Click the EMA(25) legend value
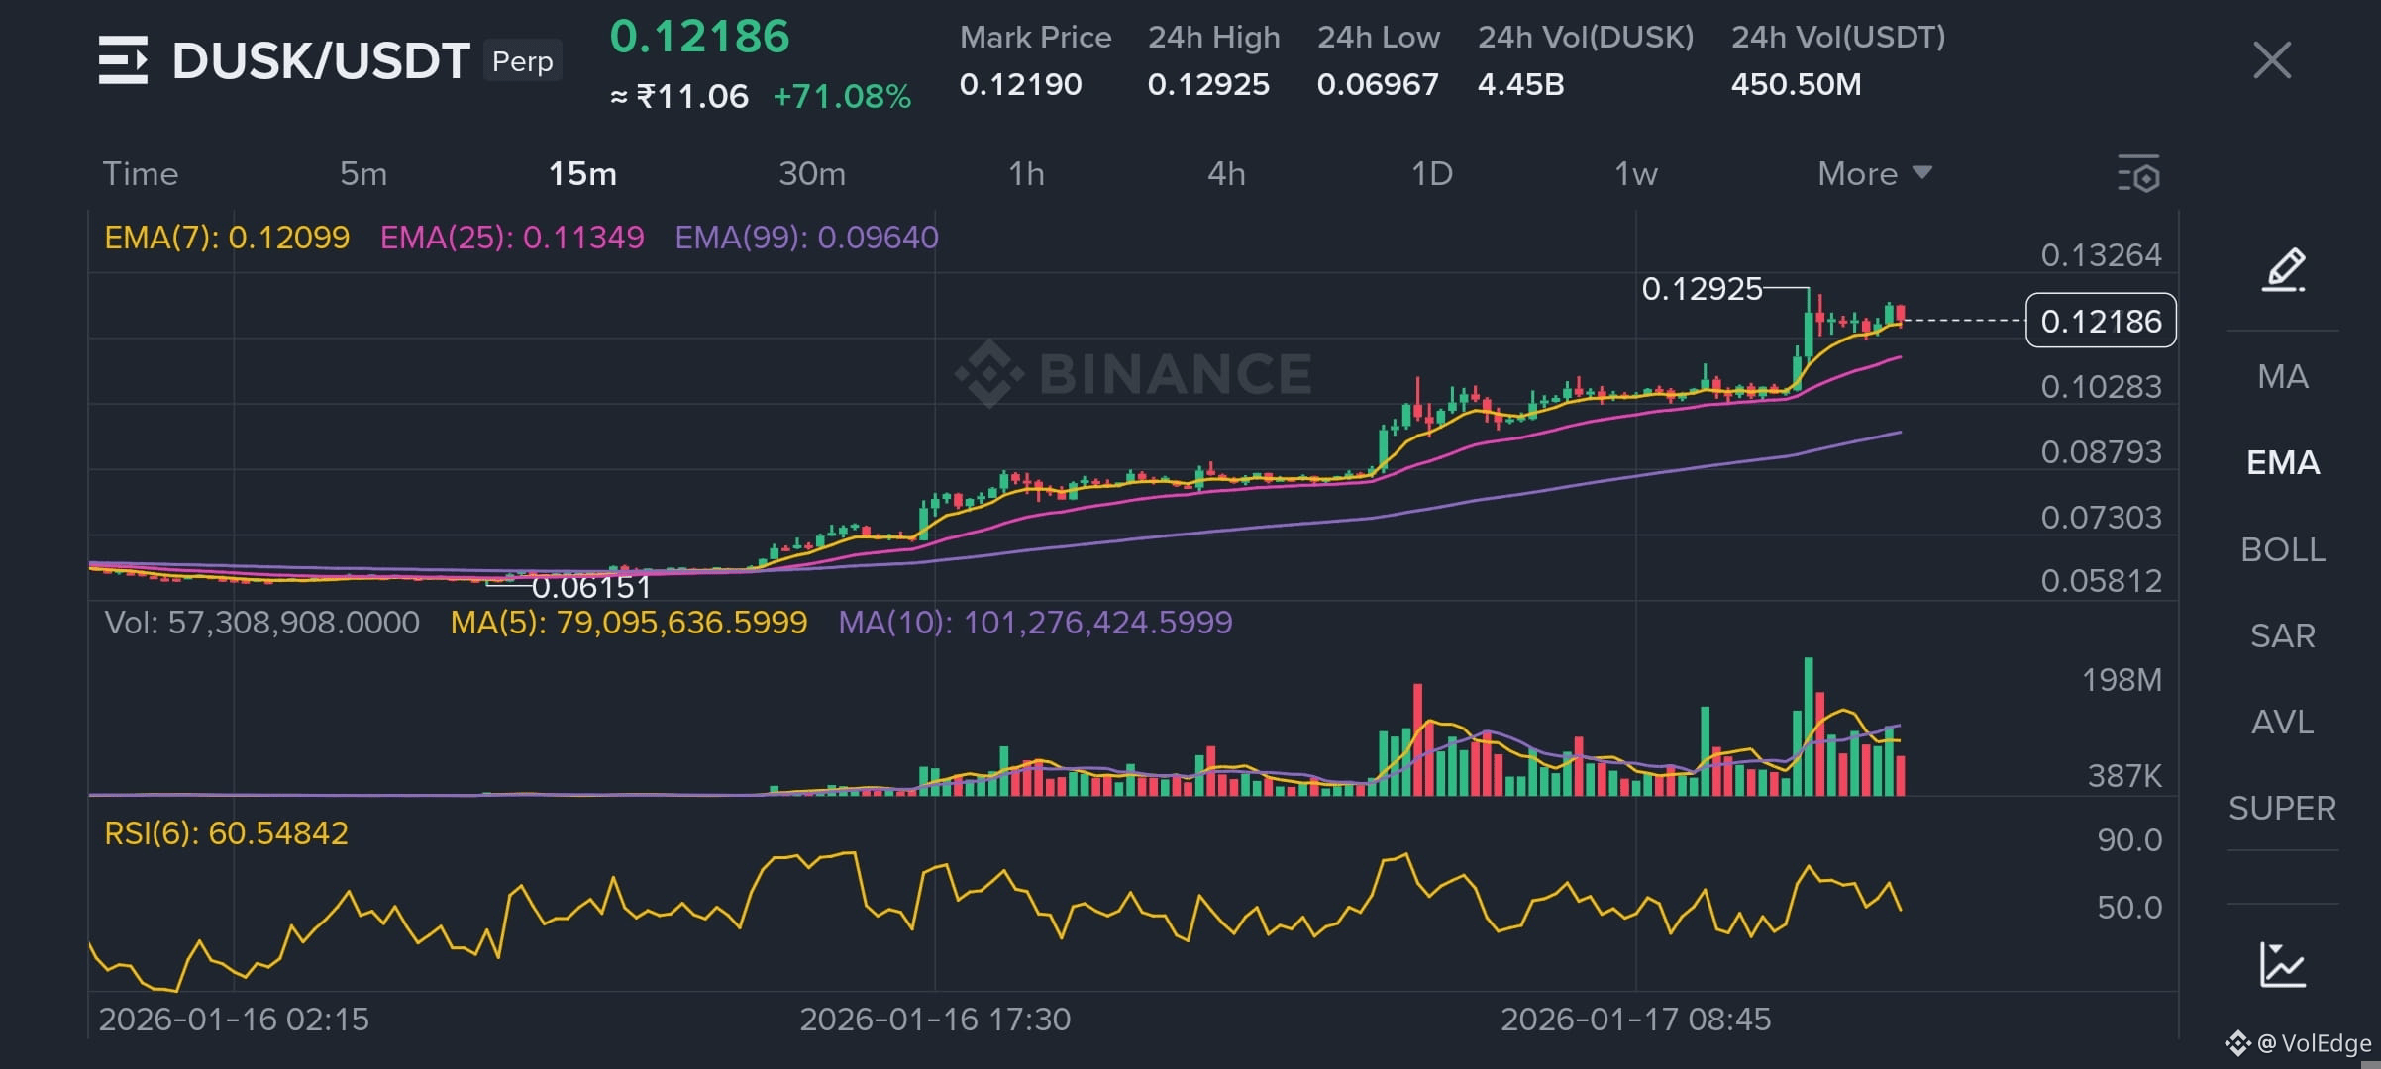Viewport: 2381px width, 1069px height. coord(512,238)
